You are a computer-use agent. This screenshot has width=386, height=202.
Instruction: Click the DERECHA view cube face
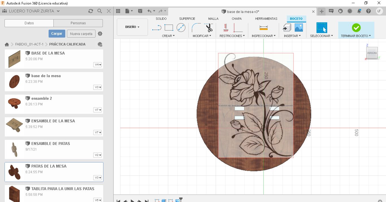point(372,53)
